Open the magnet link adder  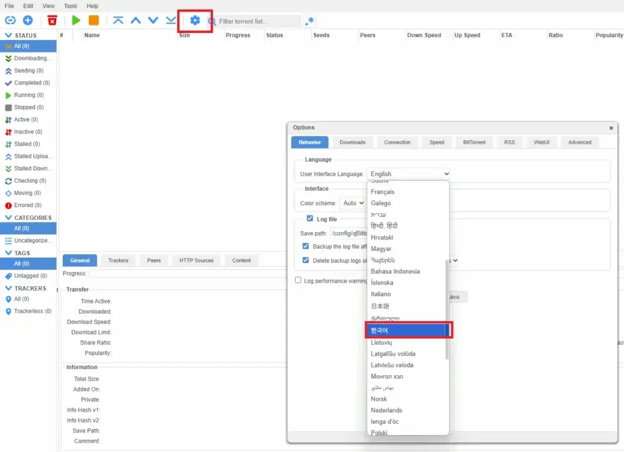pyautogui.click(x=9, y=20)
